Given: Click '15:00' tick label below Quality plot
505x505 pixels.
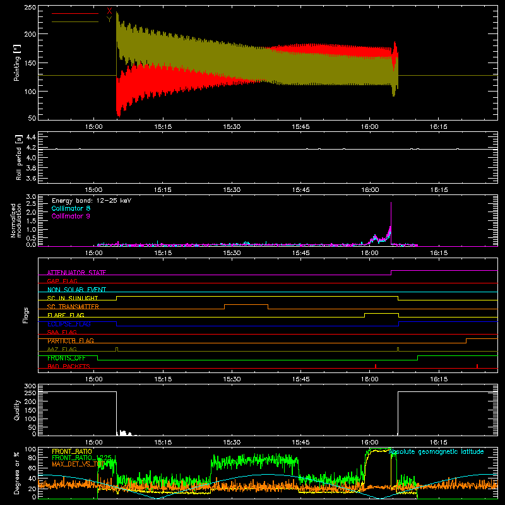Looking at the screenshot, I should point(93,443).
